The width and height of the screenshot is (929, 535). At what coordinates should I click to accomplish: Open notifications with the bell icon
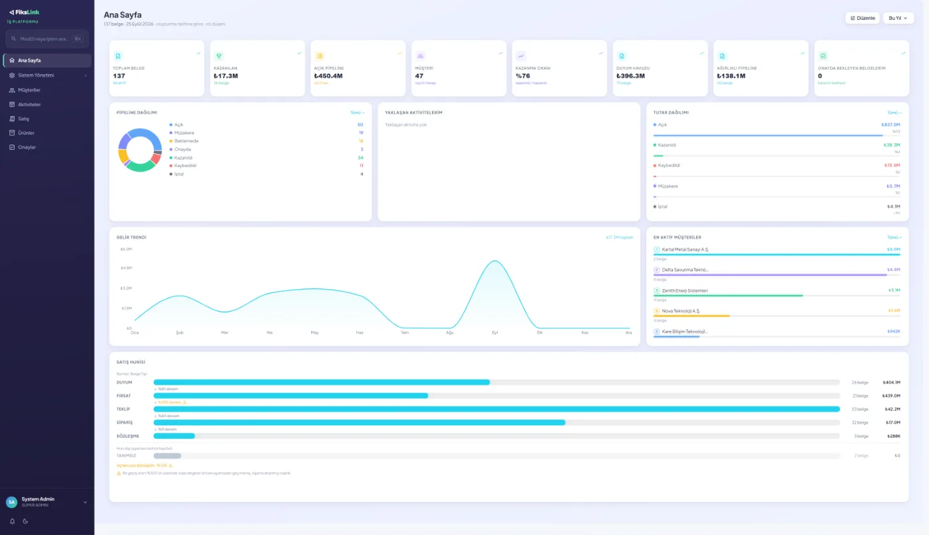click(x=12, y=521)
